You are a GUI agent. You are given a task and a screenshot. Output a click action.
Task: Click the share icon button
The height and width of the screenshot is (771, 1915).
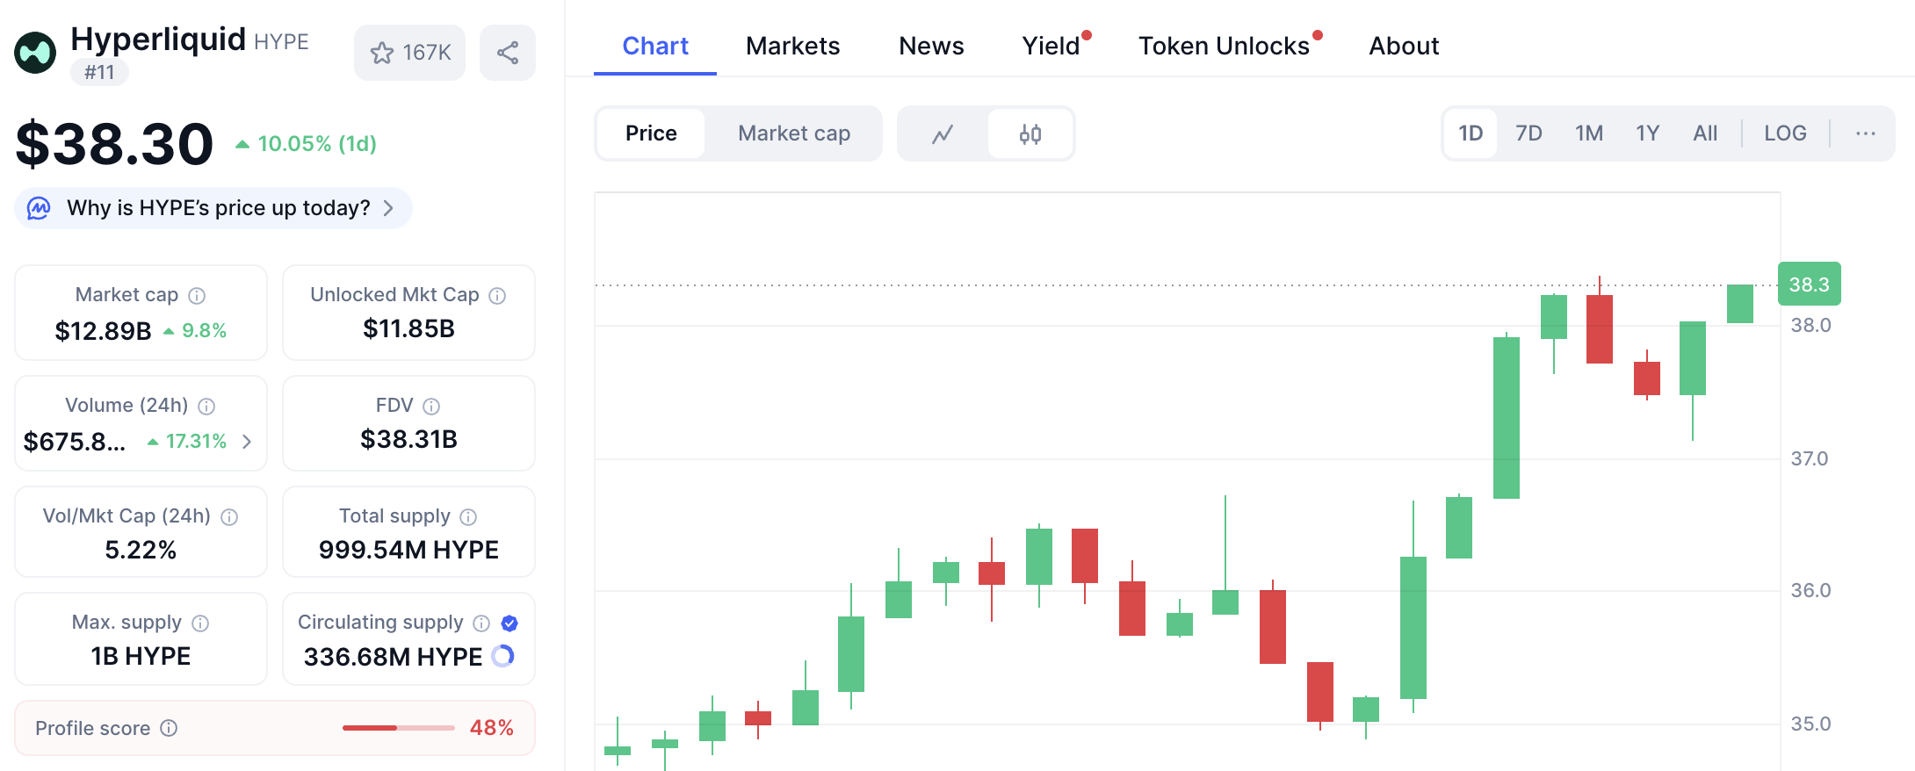tap(507, 53)
